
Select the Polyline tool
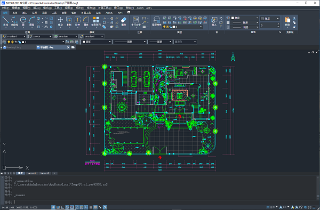pyautogui.click(x=14, y=21)
